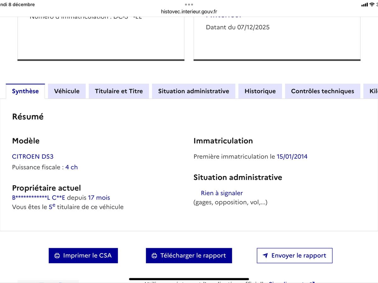Image resolution: width=378 pixels, height=283 pixels.
Task: Click the Rien à signaler status
Action: click(222, 193)
